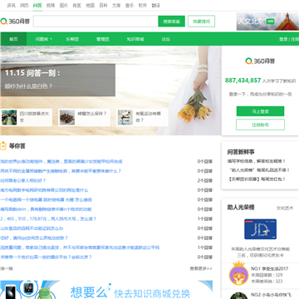Click the green 马上登录 button

[260, 111]
